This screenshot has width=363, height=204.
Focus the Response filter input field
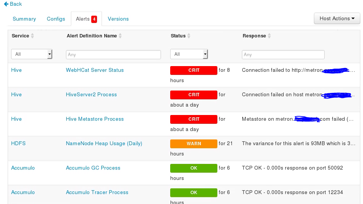pos(283,55)
